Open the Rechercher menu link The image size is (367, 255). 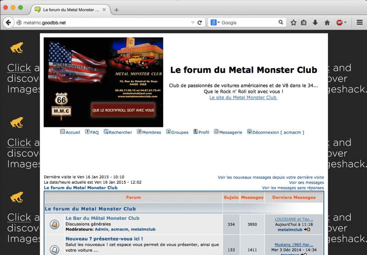click(120, 132)
